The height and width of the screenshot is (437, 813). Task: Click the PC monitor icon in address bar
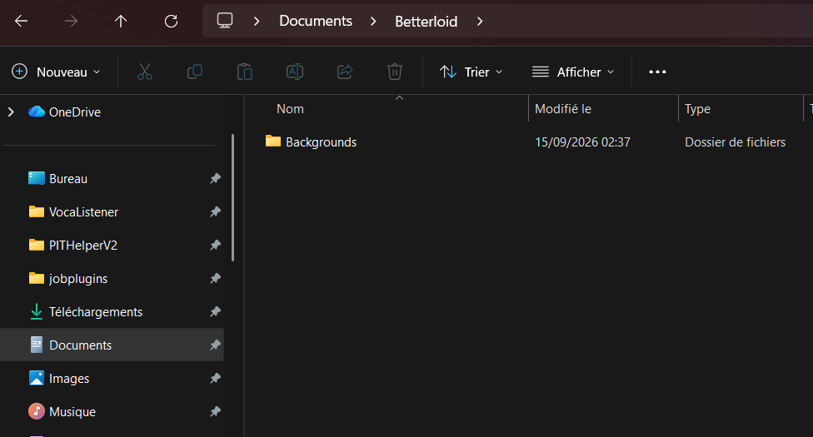[225, 21]
